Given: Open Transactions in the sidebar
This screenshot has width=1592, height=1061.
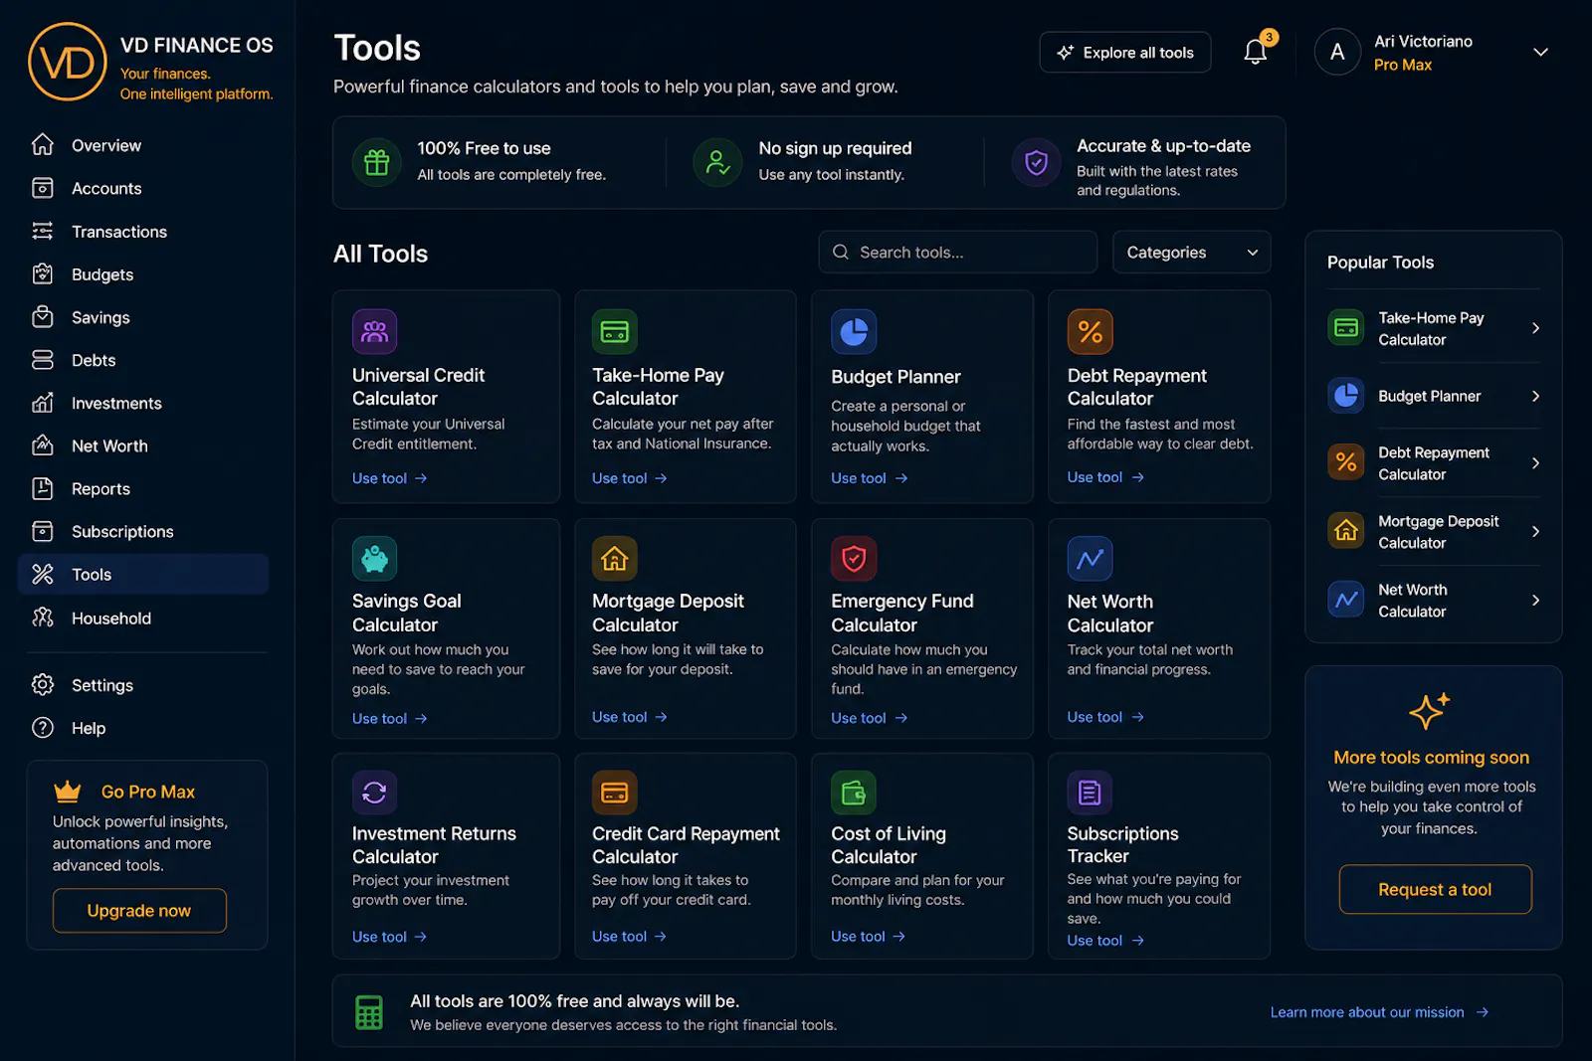Looking at the screenshot, I should (x=143, y=232).
